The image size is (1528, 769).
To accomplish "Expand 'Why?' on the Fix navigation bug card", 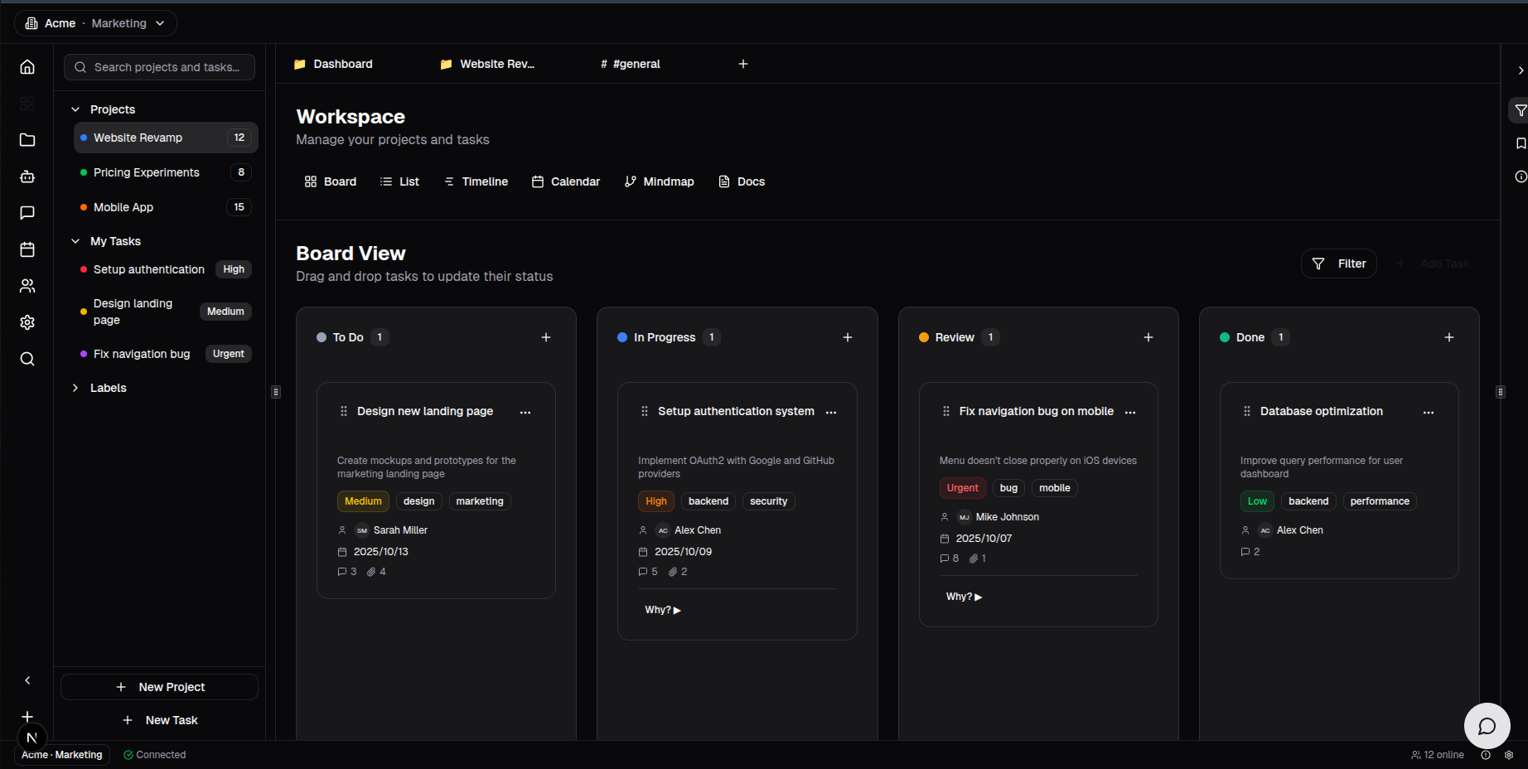I will point(964,596).
